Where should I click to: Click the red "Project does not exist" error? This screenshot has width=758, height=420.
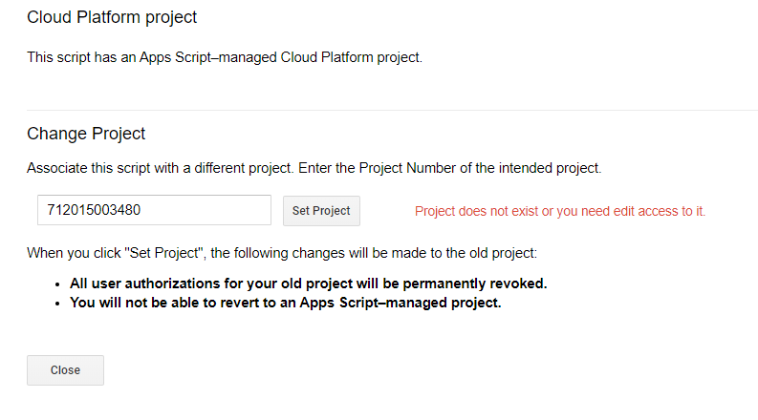(559, 211)
